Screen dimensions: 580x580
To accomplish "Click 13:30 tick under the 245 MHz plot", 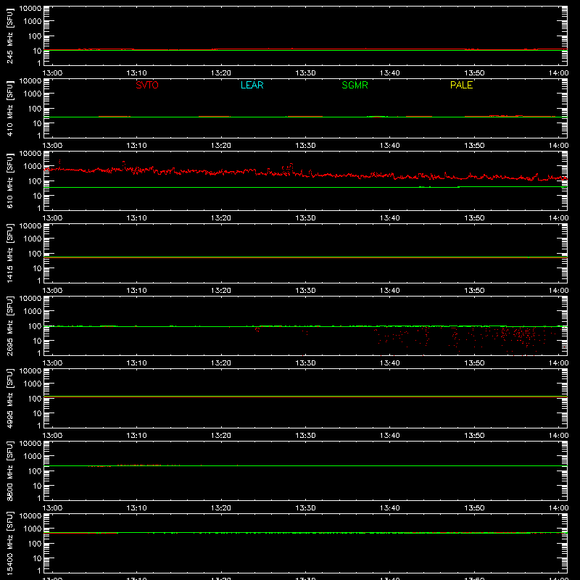I will point(305,73).
